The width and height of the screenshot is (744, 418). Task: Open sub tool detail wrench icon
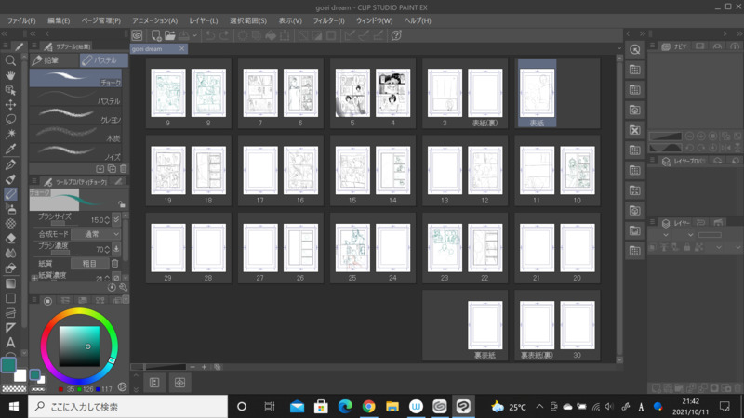pyautogui.click(x=123, y=287)
